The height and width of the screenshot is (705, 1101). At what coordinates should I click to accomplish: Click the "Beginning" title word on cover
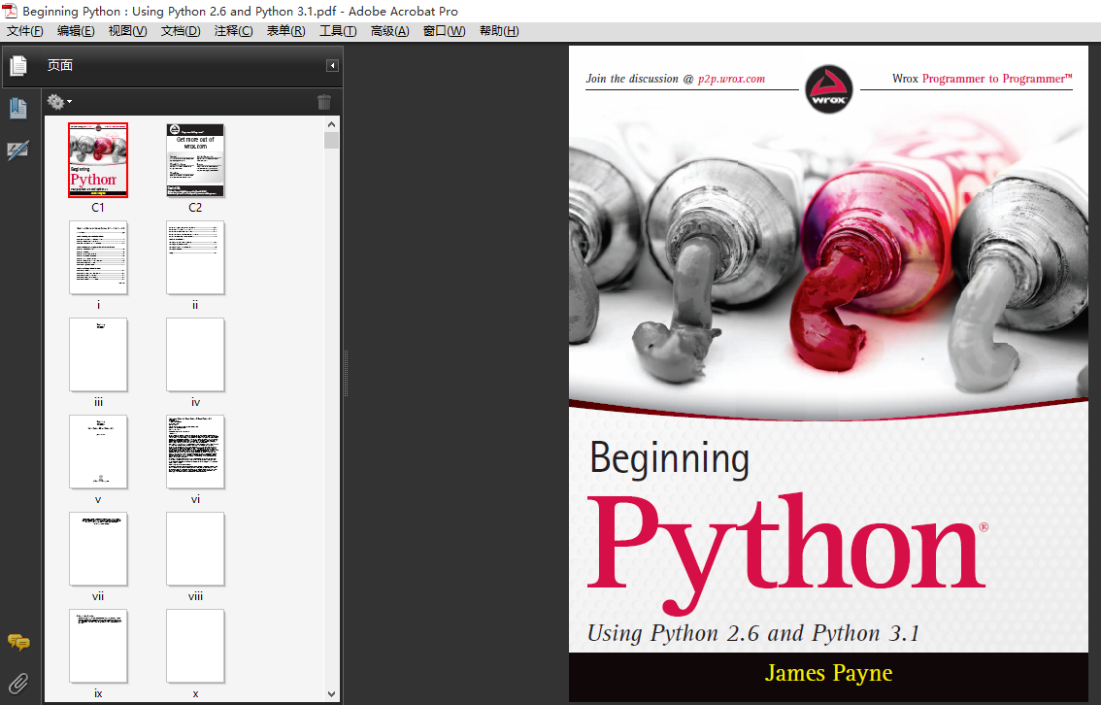pyautogui.click(x=670, y=459)
